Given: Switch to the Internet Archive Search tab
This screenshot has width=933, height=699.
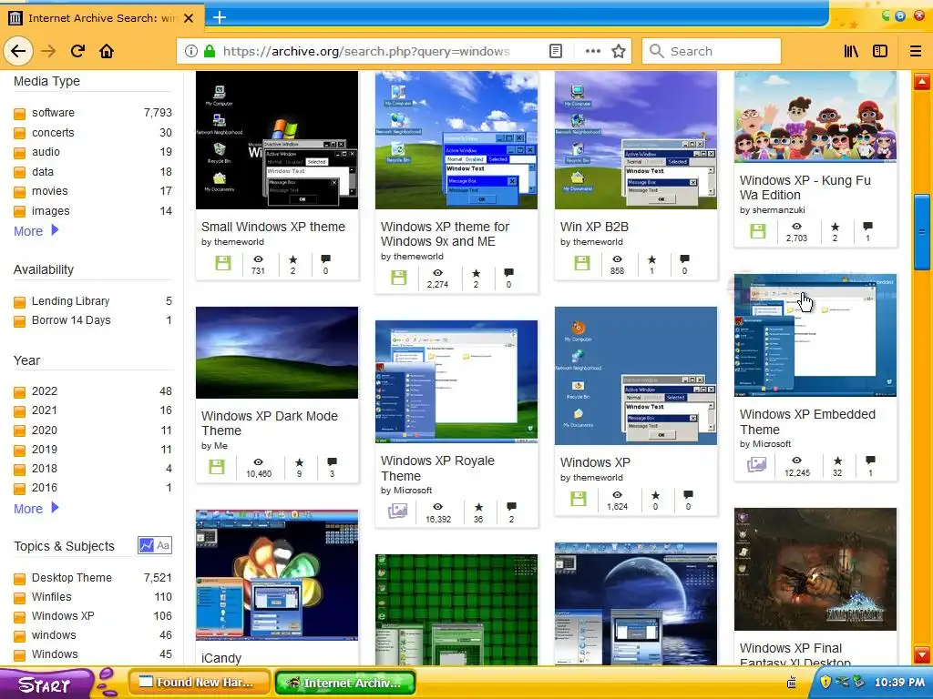Looking at the screenshot, I should pos(101,18).
